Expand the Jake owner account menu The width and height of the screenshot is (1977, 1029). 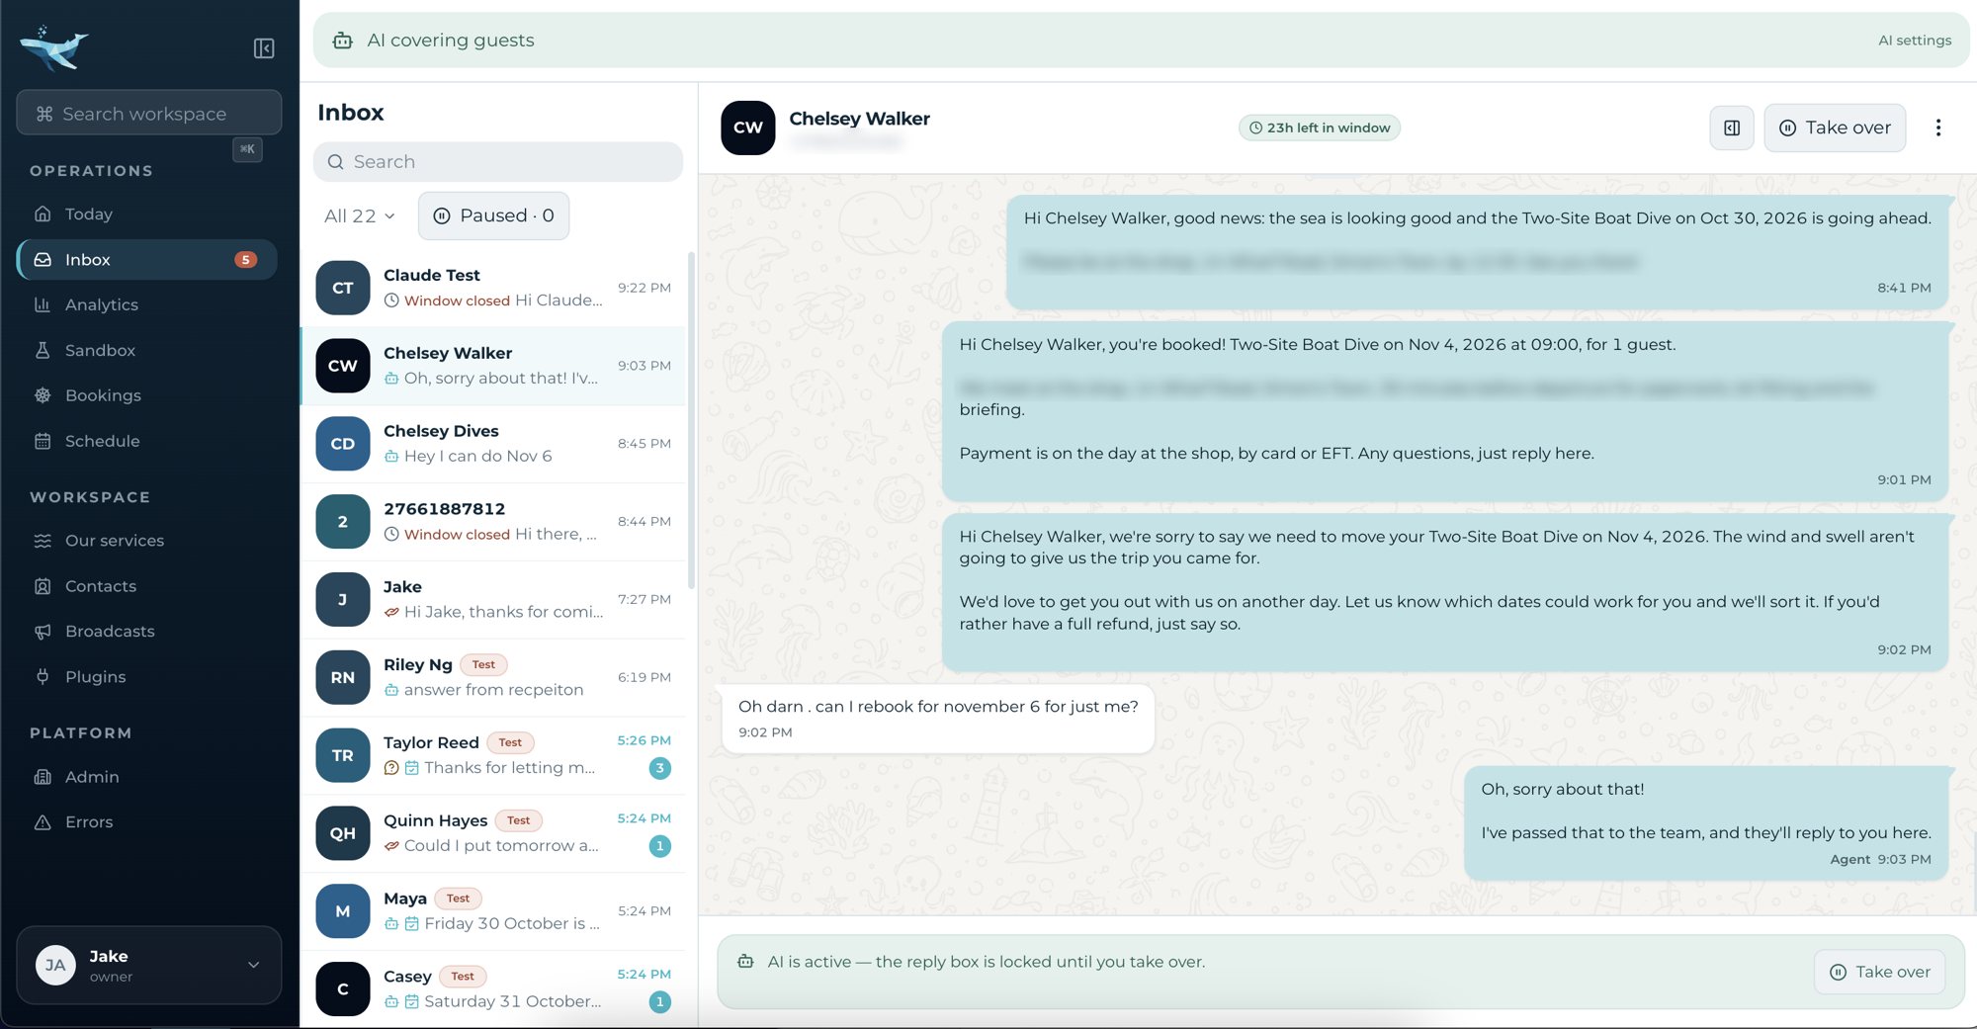pyautogui.click(x=149, y=966)
